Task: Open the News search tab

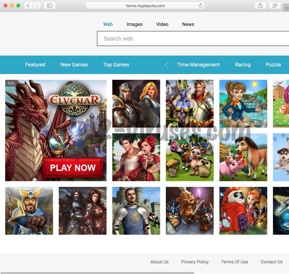Action: (x=188, y=24)
